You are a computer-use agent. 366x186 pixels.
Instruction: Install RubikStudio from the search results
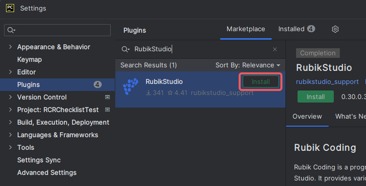(260, 81)
